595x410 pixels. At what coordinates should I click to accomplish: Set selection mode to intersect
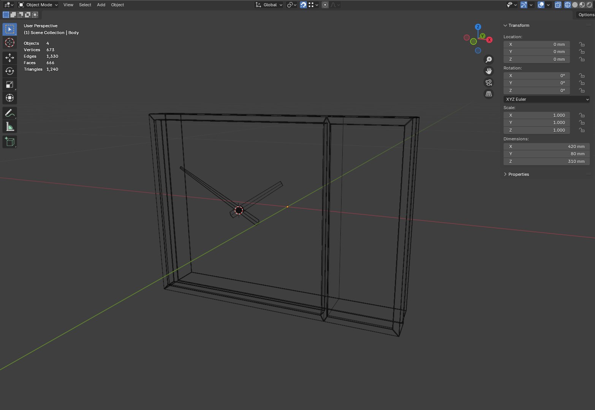[35, 15]
